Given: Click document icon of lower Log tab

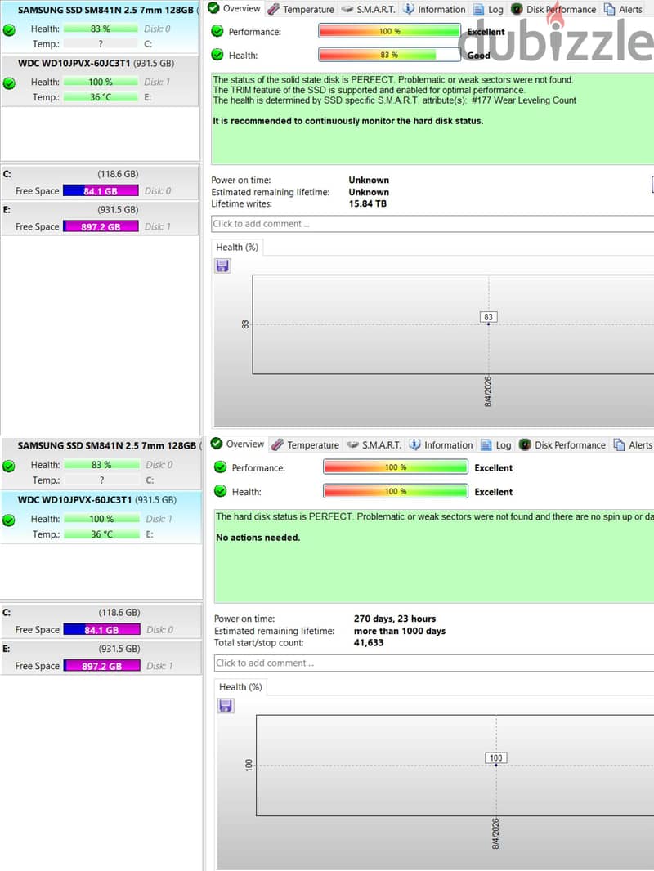Looking at the screenshot, I should pos(486,445).
